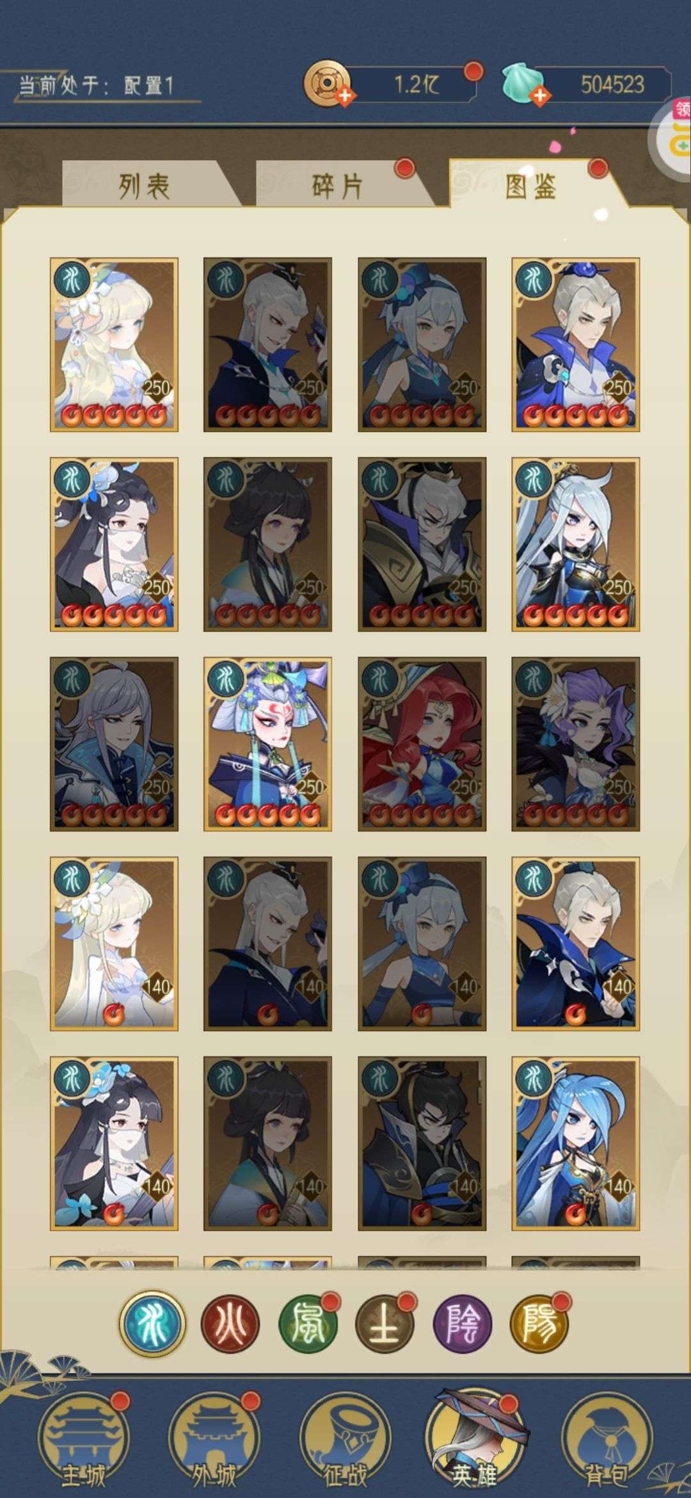Filter heroes by yang element

[x=539, y=1324]
